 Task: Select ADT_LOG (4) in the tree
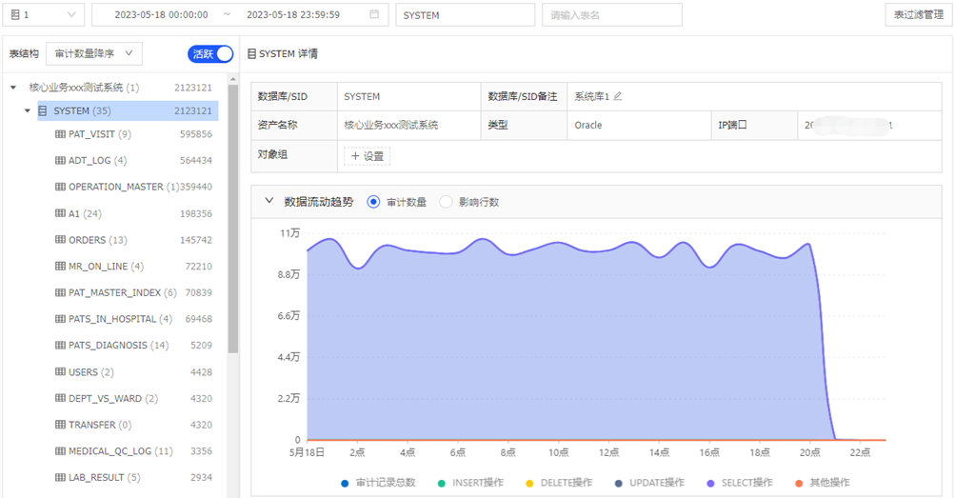click(97, 160)
